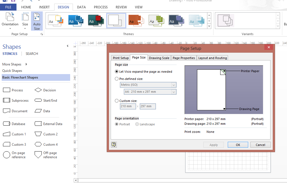Select Let Visio expand the page as needed
The width and height of the screenshot is (287, 183).
(x=117, y=71)
